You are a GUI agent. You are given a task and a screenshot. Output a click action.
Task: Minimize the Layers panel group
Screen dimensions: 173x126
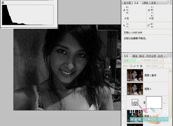[168, 54]
